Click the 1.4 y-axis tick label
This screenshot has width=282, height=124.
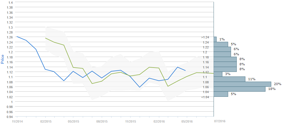point(10,2)
